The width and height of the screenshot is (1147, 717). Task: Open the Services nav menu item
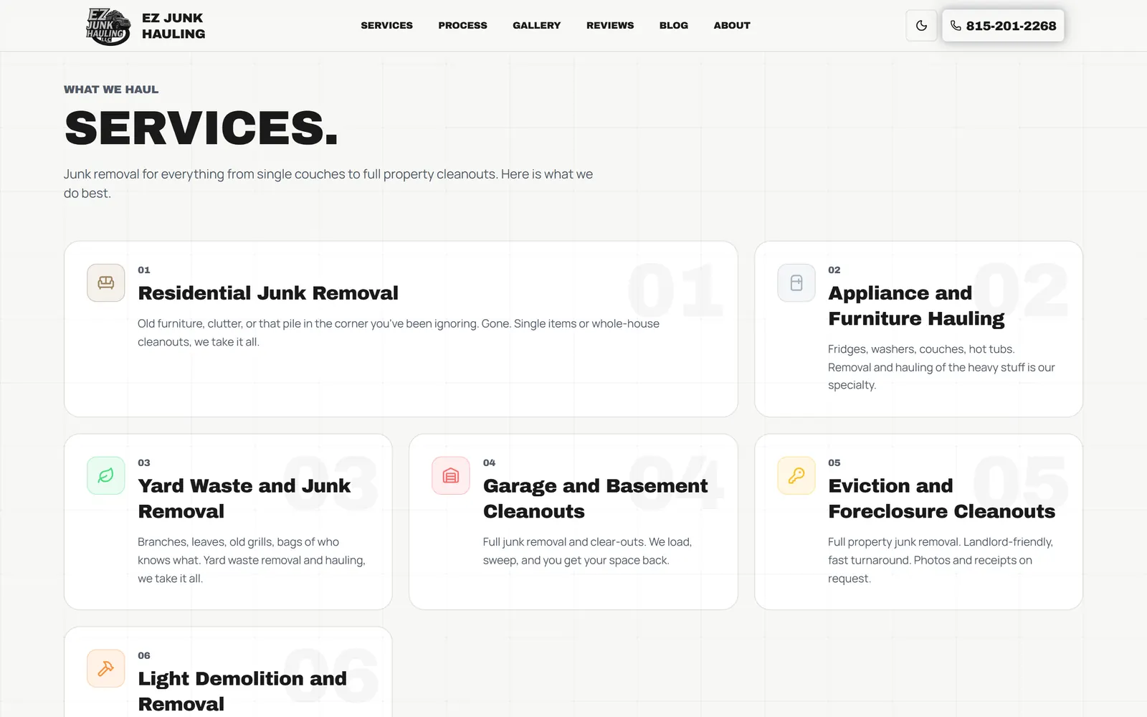coord(386,25)
